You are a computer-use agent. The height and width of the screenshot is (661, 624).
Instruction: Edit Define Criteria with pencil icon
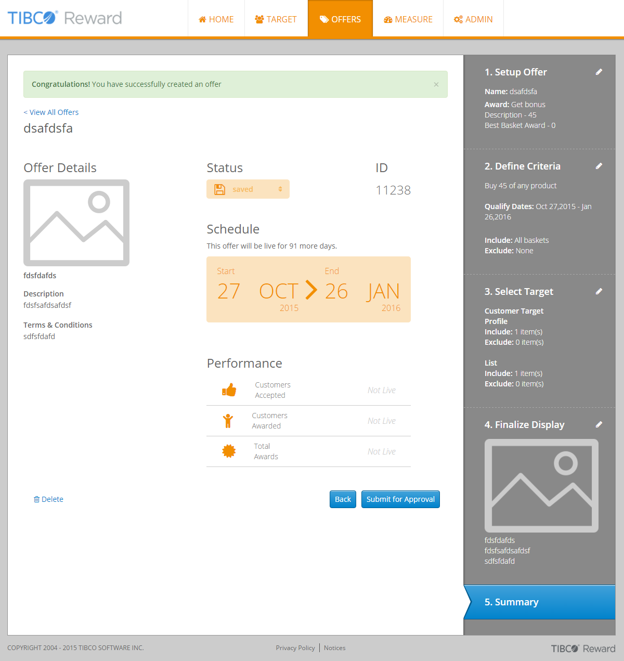(x=599, y=166)
